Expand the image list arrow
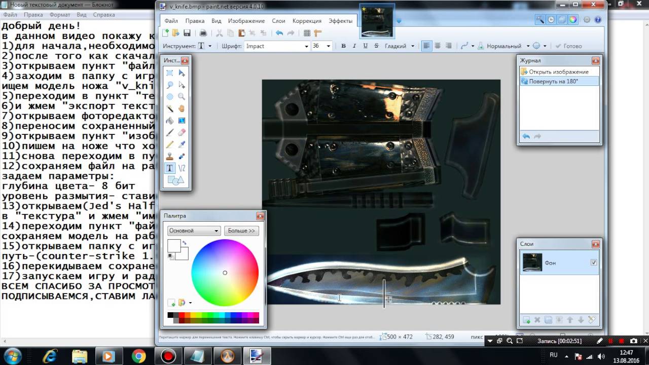Viewport: 649px width, 365px height. (399, 21)
